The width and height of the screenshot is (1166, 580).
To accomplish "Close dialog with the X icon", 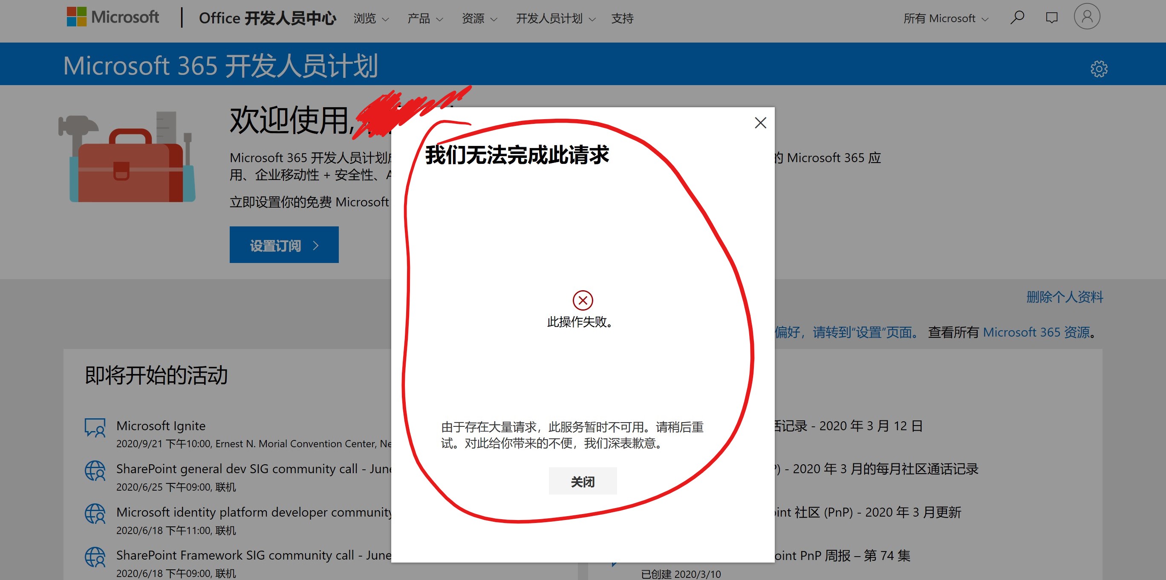I will (x=760, y=123).
